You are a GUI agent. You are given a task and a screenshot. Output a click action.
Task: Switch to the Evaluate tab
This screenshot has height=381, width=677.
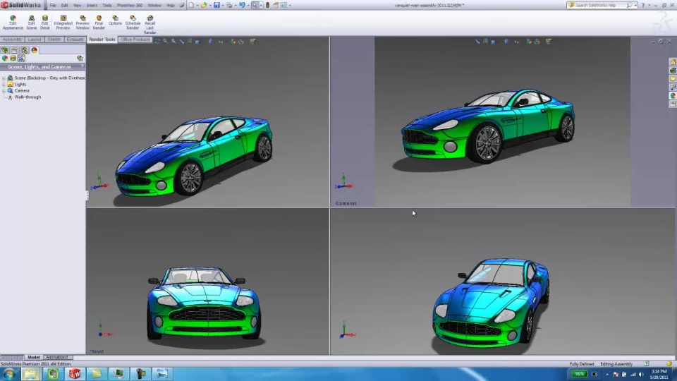coord(75,40)
